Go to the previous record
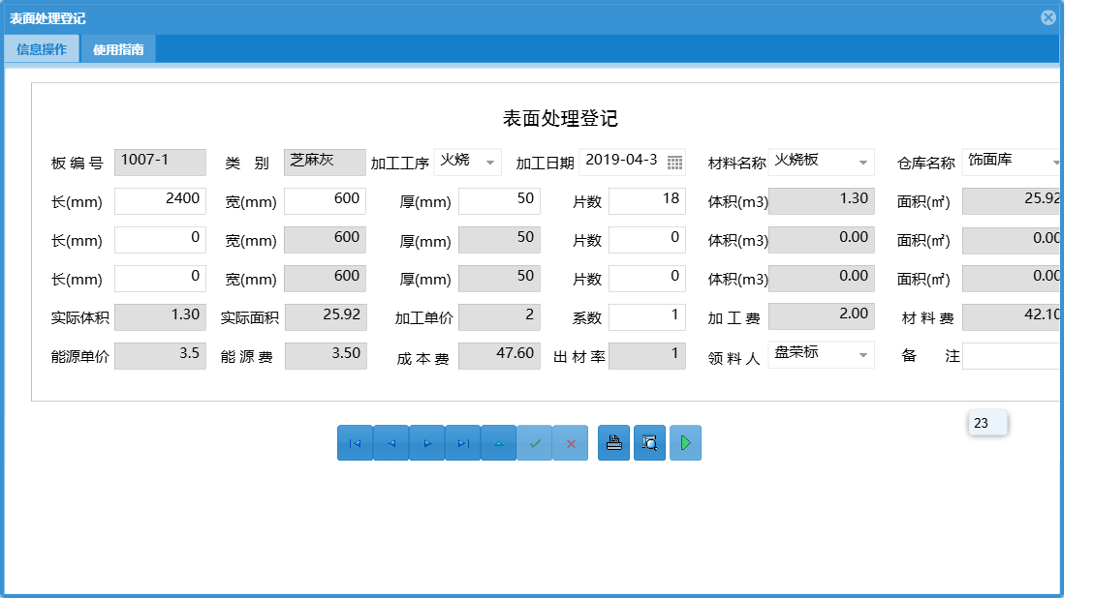The width and height of the screenshot is (1094, 598). click(391, 442)
